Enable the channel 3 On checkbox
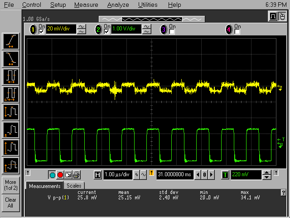The height and width of the screenshot is (218, 290). (172, 32)
